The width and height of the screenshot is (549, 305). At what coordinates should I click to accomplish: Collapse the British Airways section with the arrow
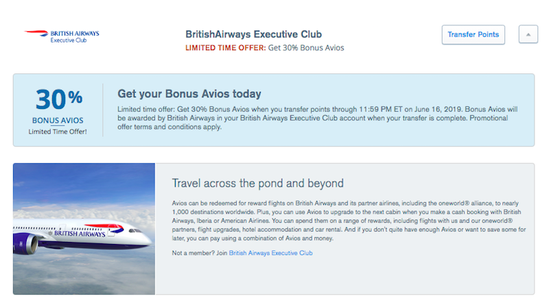pos(528,34)
